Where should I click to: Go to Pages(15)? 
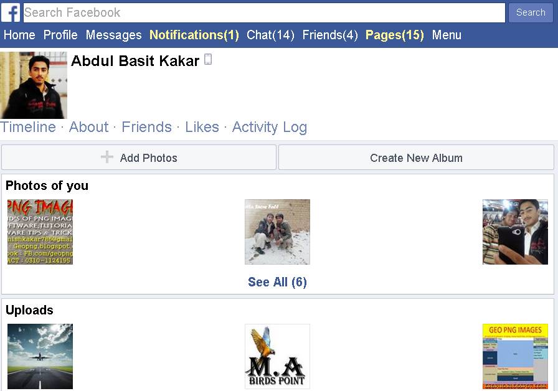(x=395, y=35)
